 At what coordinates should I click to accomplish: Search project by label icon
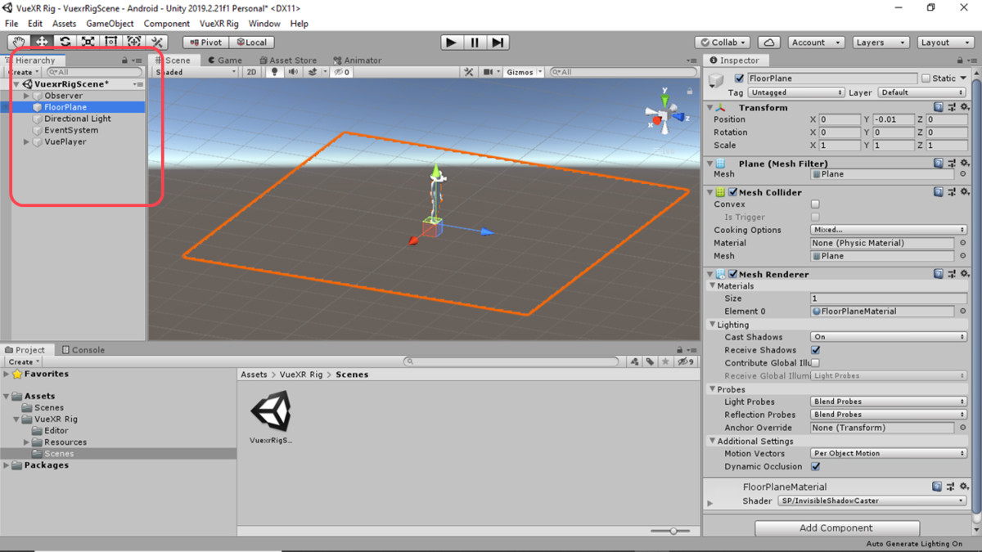[650, 361]
